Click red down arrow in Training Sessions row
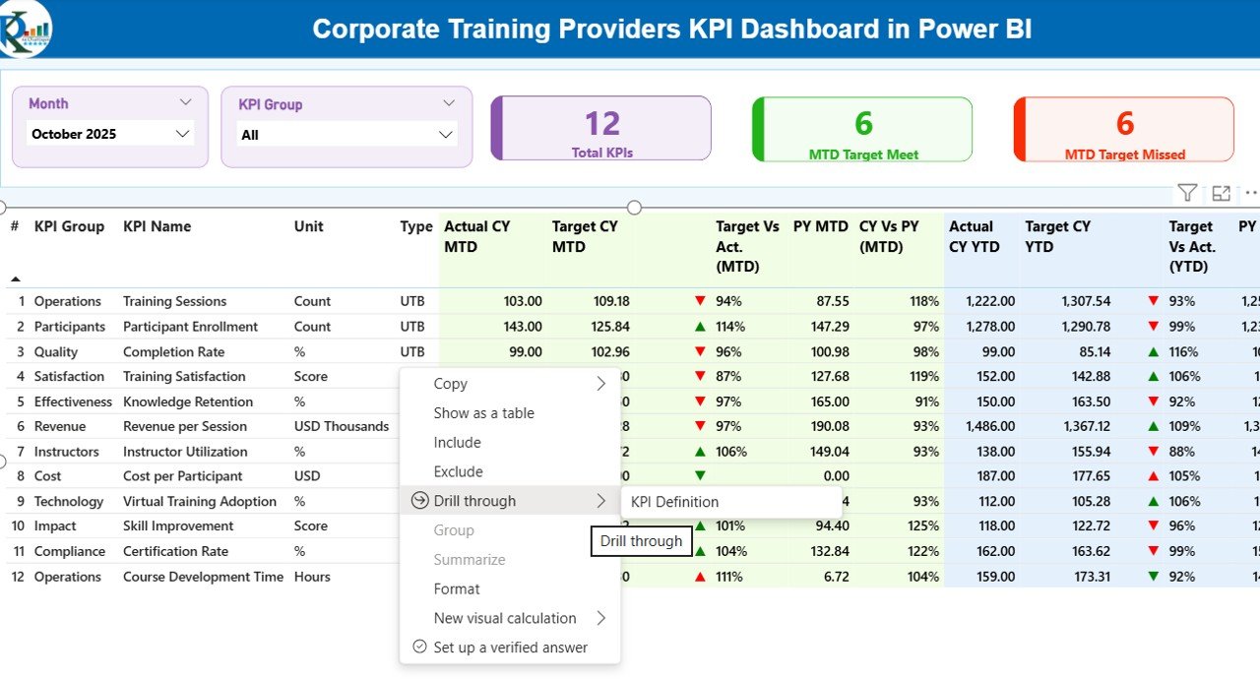1260x679 pixels. 700,301
